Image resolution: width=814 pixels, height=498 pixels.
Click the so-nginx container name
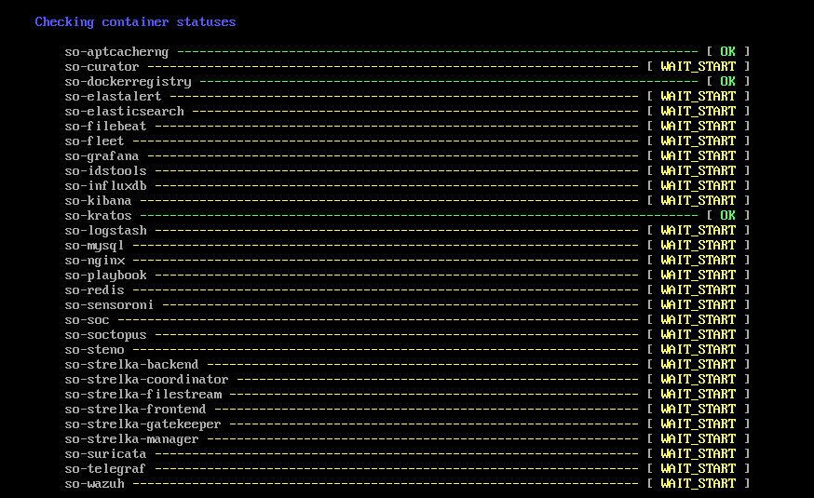(94, 261)
